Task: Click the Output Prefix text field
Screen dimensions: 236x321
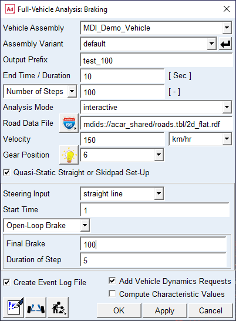Action: [156, 61]
